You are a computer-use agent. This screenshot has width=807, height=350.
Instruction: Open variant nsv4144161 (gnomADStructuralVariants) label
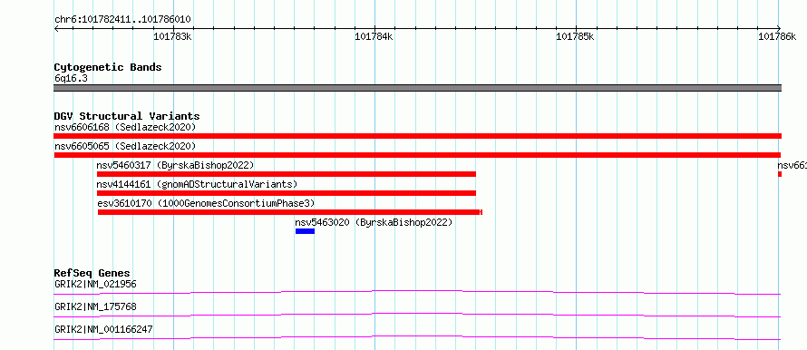[197, 184]
